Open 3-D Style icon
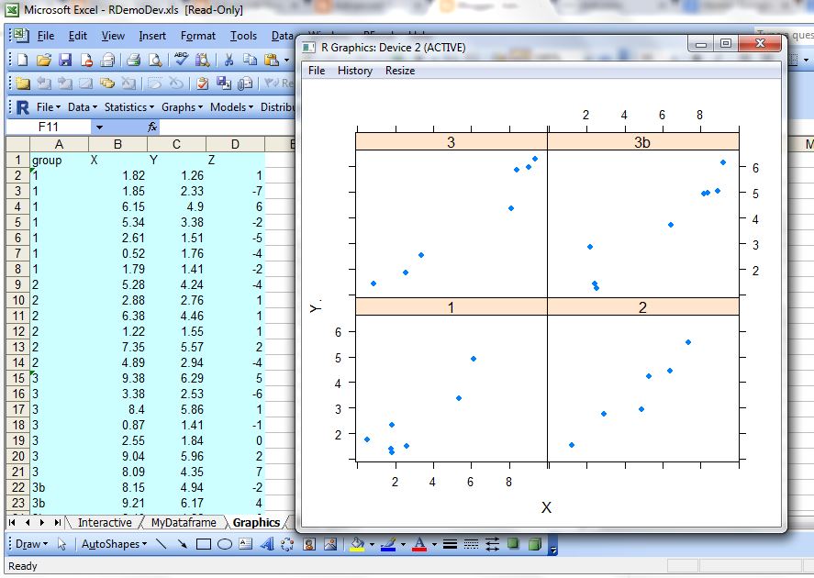 tap(534, 544)
